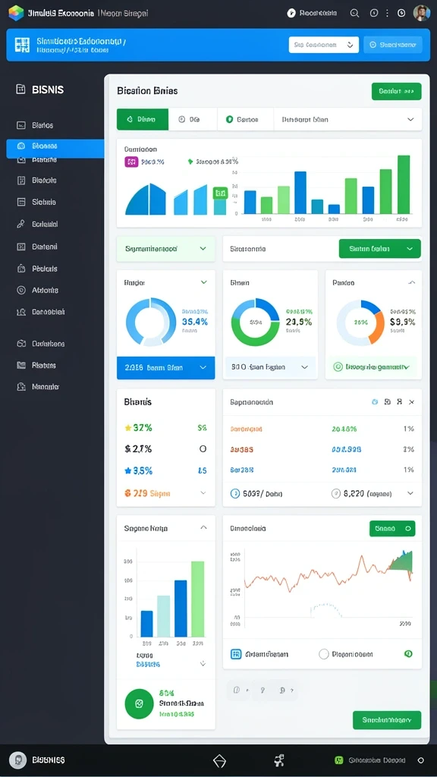
Task: Select the empty radio button below line chart
Action: (324, 654)
